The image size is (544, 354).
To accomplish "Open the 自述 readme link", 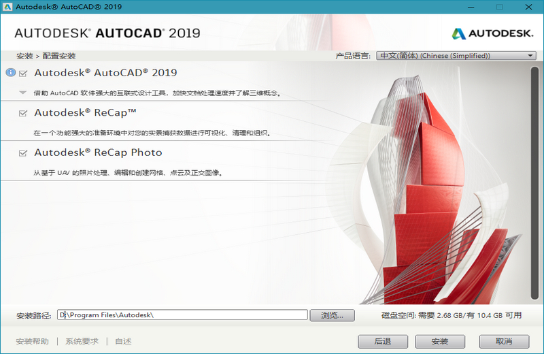I will (123, 341).
